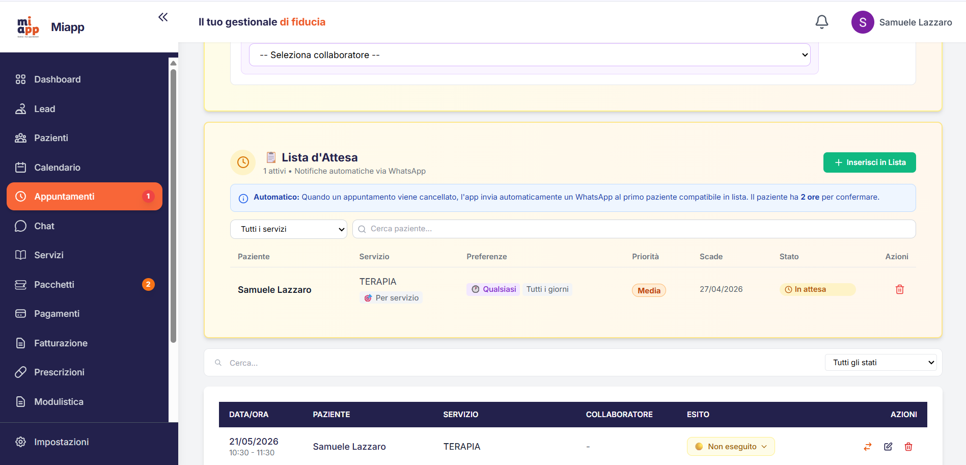The height and width of the screenshot is (465, 966).
Task: Open the Chat section
Action: [x=44, y=226]
